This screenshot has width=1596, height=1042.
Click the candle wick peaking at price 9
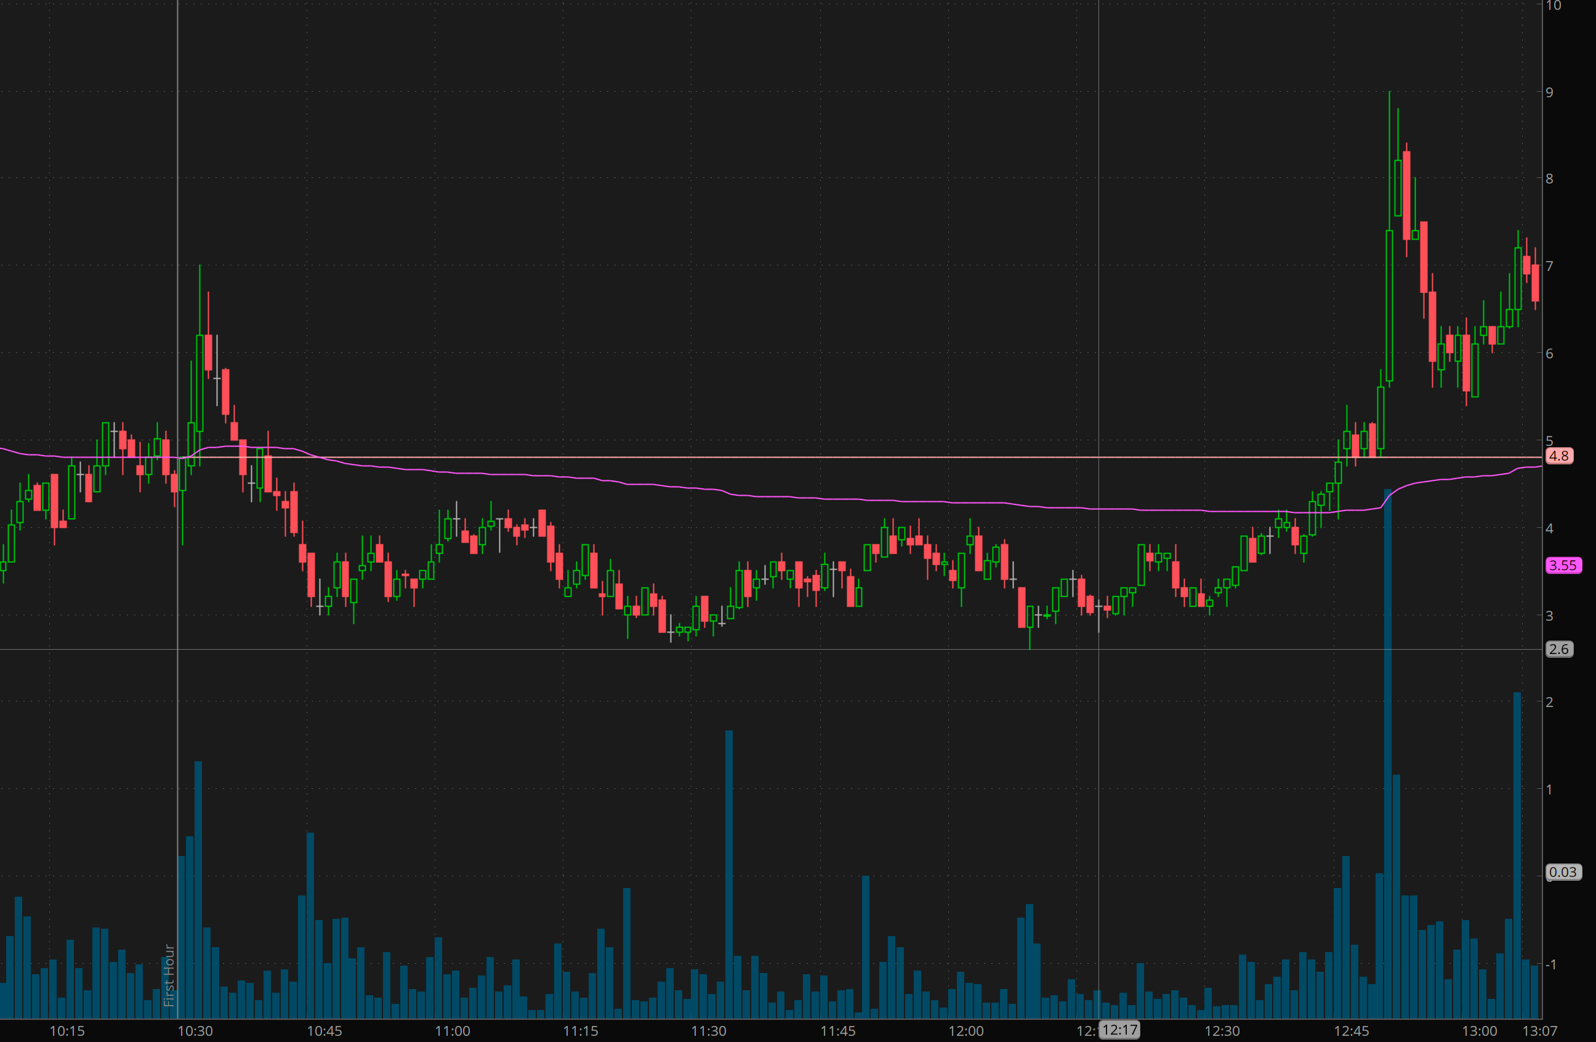pyautogui.click(x=1390, y=134)
